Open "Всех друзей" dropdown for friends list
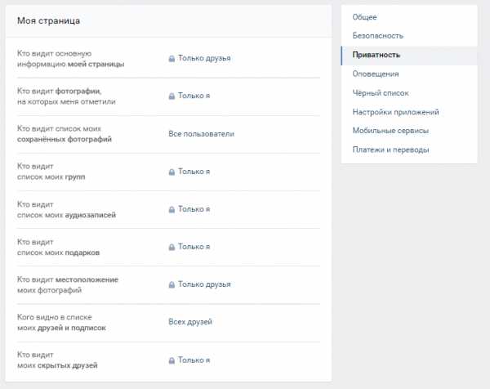The height and width of the screenshot is (389, 490). pos(190,322)
